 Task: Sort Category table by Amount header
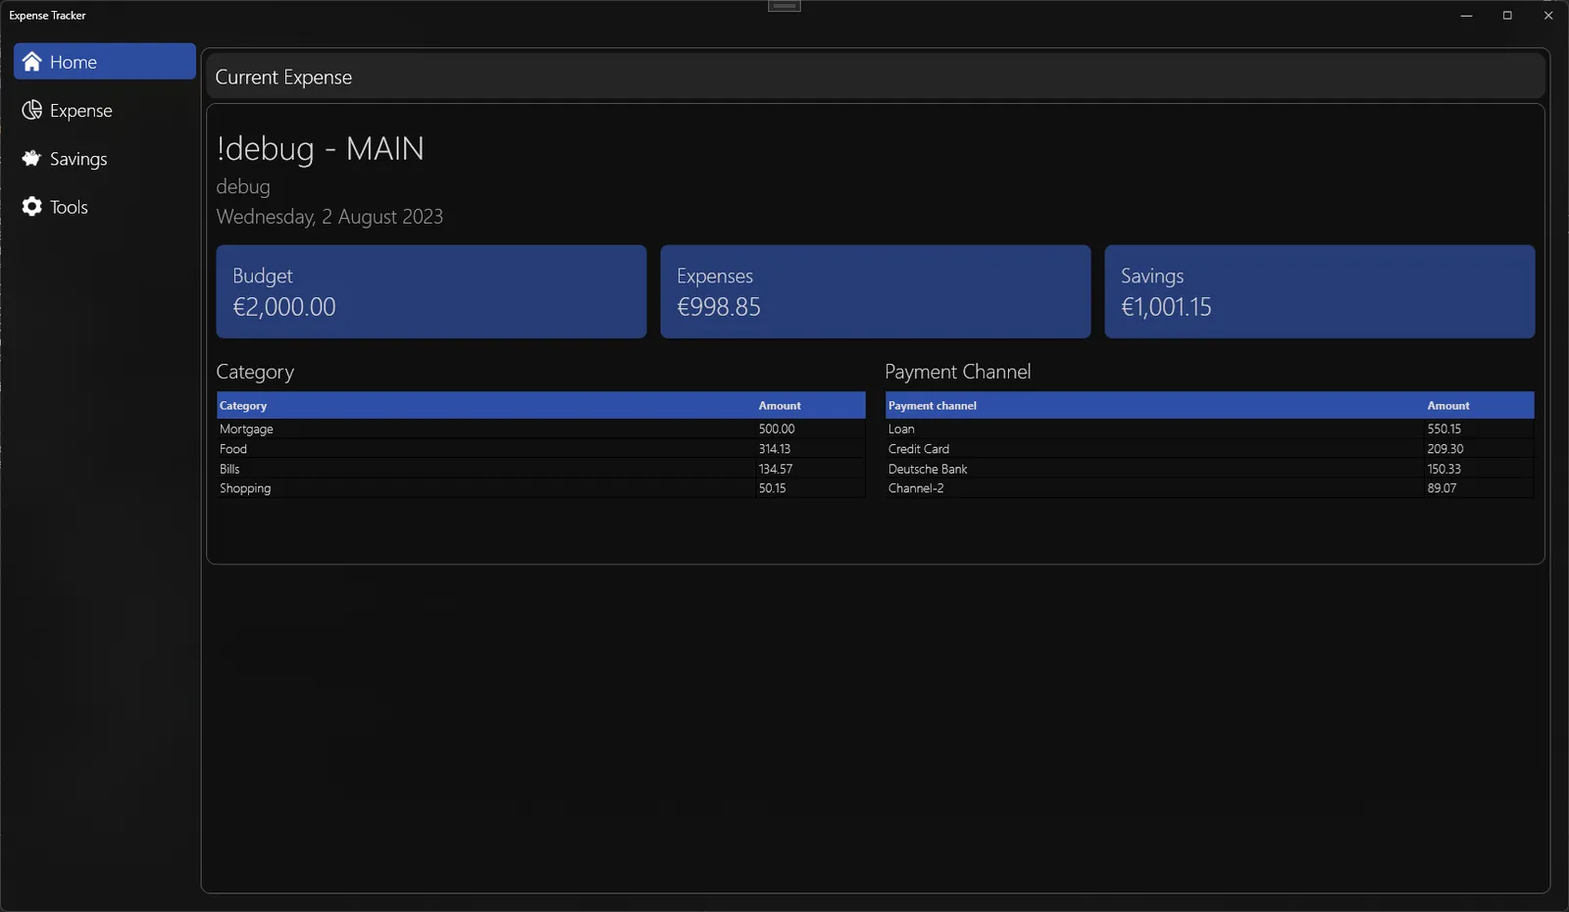pos(810,405)
